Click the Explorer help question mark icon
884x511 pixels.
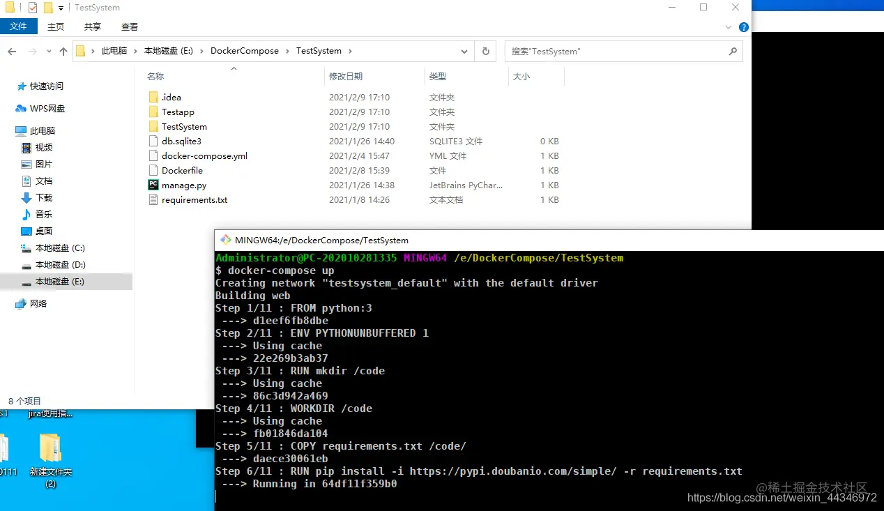coord(743,27)
